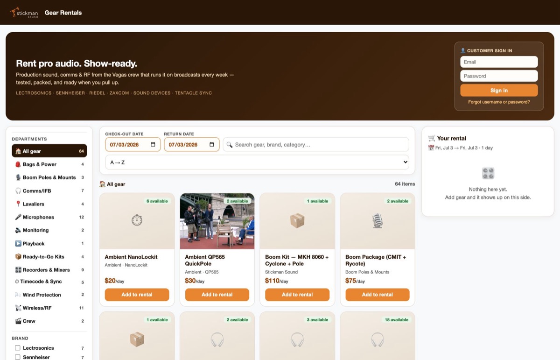
Task: Click the Lavaliers pin icon
Action: [x=18, y=204]
